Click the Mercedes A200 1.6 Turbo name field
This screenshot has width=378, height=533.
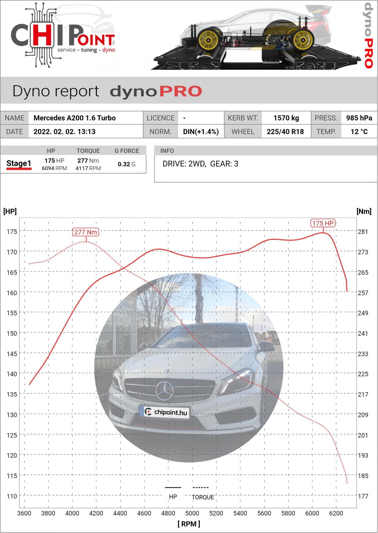(75, 118)
